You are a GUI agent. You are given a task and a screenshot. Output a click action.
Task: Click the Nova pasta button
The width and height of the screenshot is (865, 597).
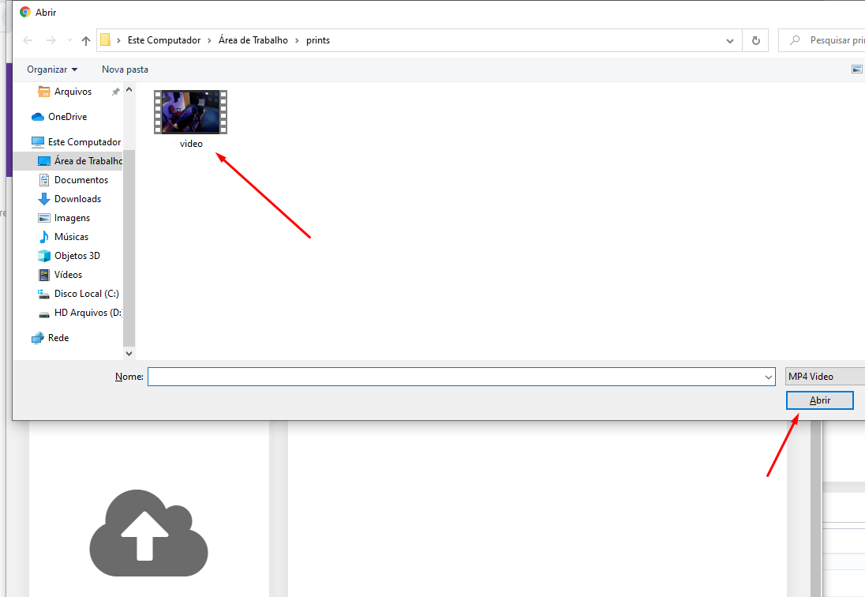coord(125,69)
